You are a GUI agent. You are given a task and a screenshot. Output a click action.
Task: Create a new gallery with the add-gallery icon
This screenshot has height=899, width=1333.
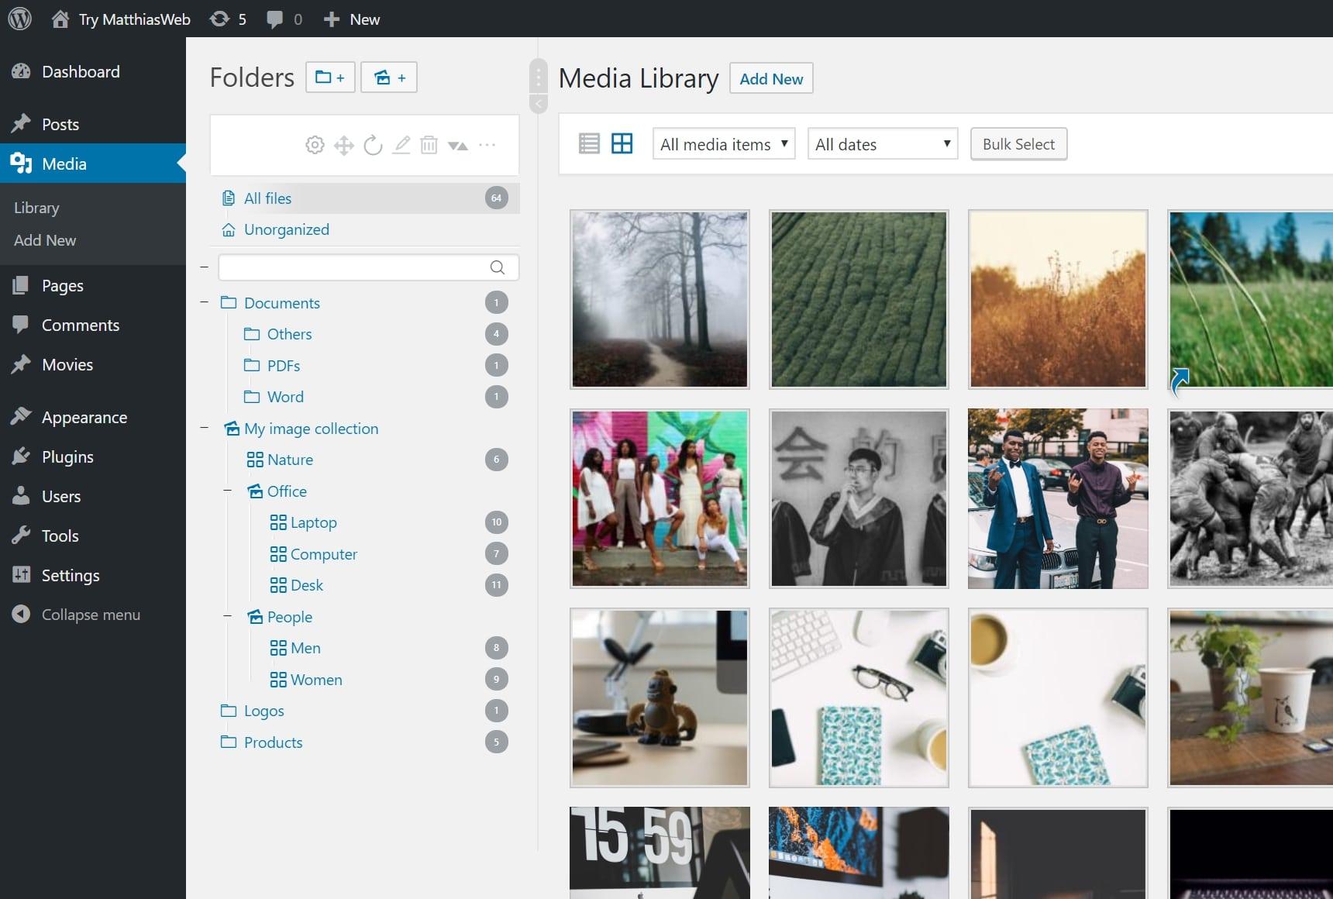pyautogui.click(x=388, y=77)
